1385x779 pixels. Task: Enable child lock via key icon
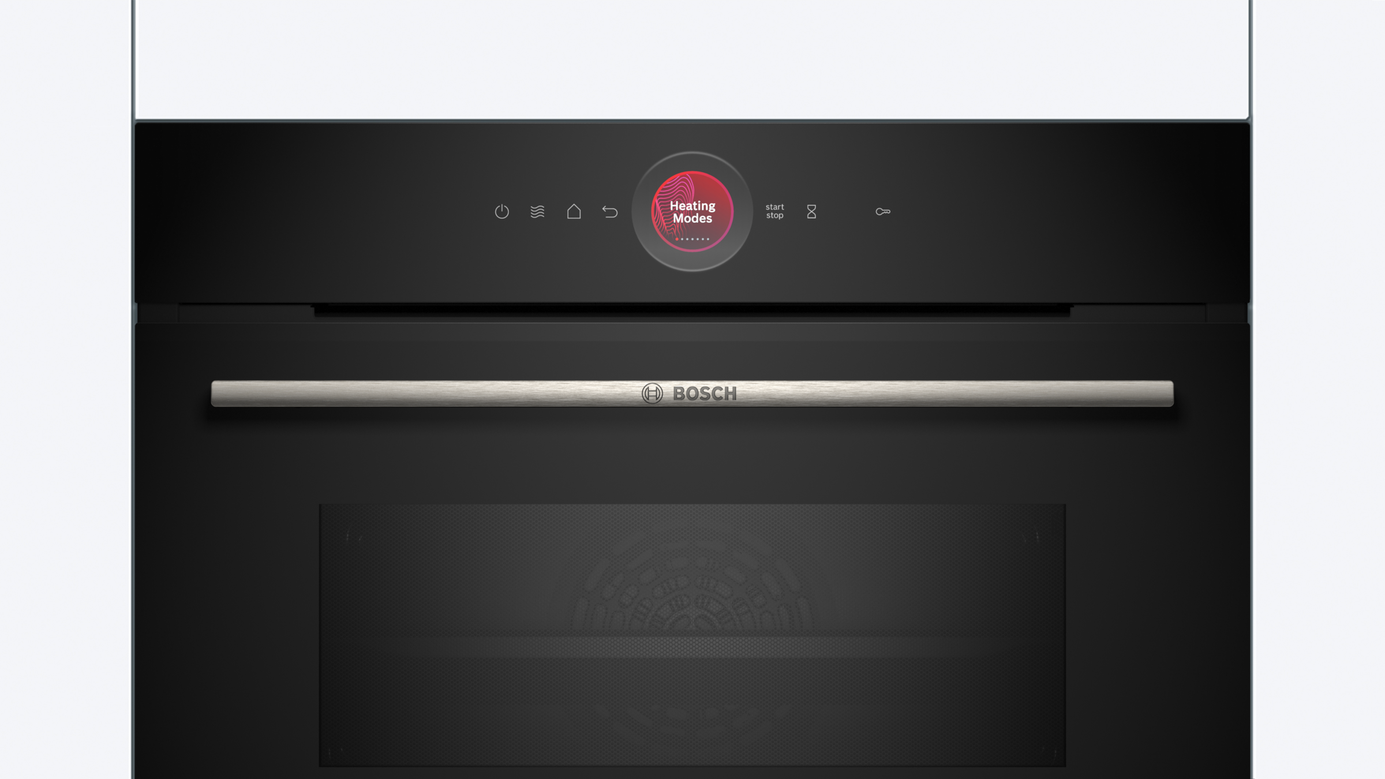[x=883, y=211]
